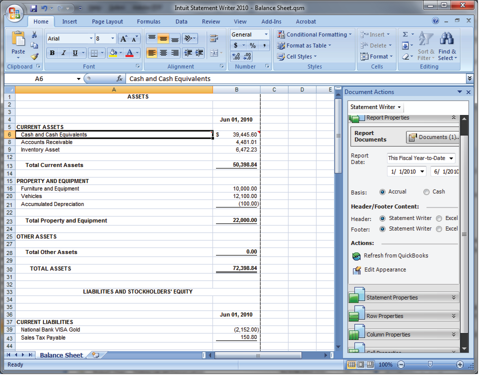The height and width of the screenshot is (379, 490).
Task: Select Statement Writer as Header content
Action: (x=382, y=219)
